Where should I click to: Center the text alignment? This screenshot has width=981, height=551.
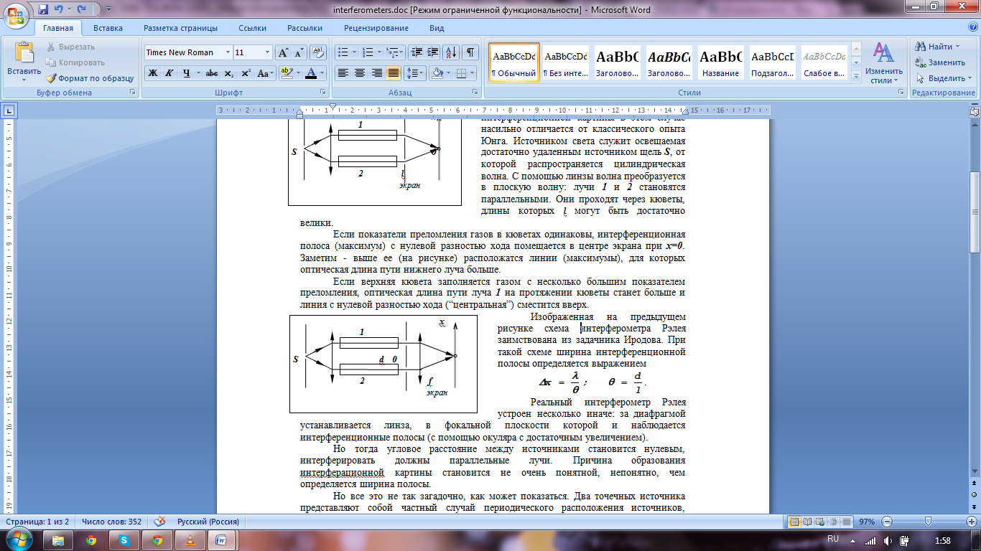(360, 73)
